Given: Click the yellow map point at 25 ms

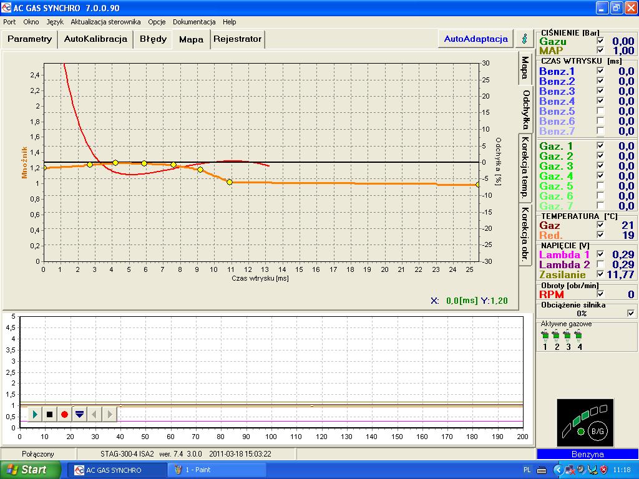Looking at the screenshot, I should point(479,185).
